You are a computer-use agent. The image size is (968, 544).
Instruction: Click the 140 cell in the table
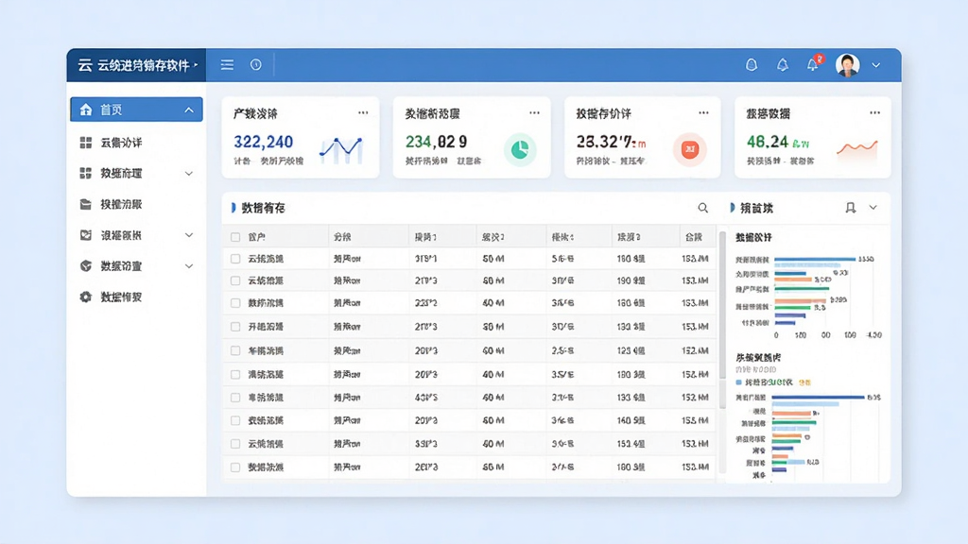coord(631,420)
